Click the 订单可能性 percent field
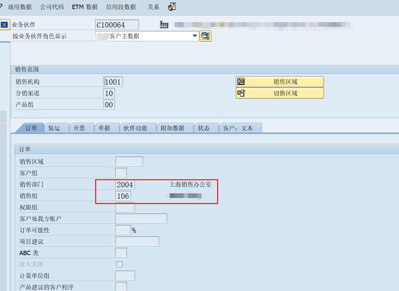 pyautogui.click(x=123, y=230)
